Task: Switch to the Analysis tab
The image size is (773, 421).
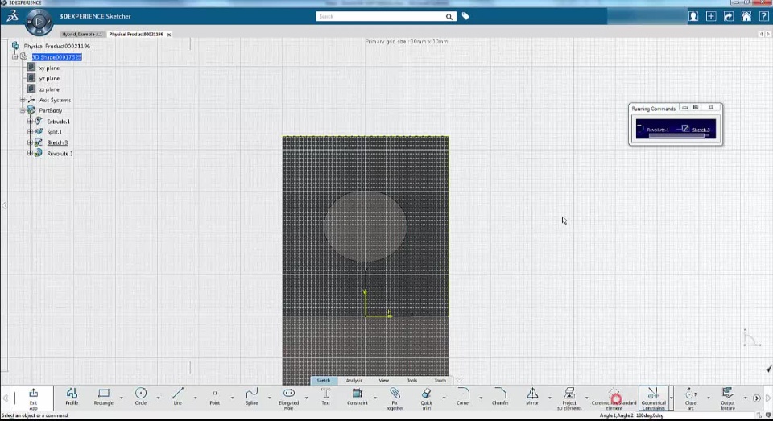Action: (354, 380)
